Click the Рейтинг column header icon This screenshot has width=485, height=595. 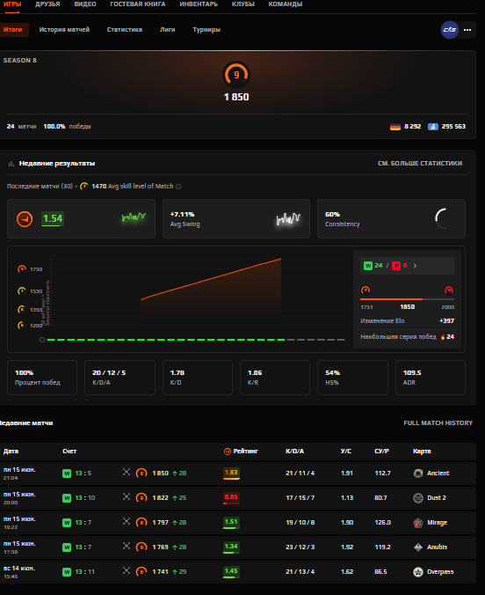pos(228,452)
